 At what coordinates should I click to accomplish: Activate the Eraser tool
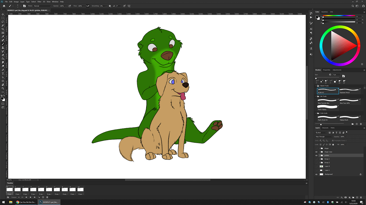3,55
